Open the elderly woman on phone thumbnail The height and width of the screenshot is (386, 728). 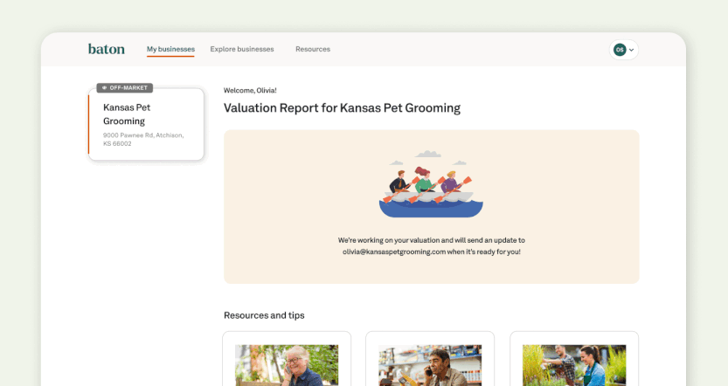(287, 365)
